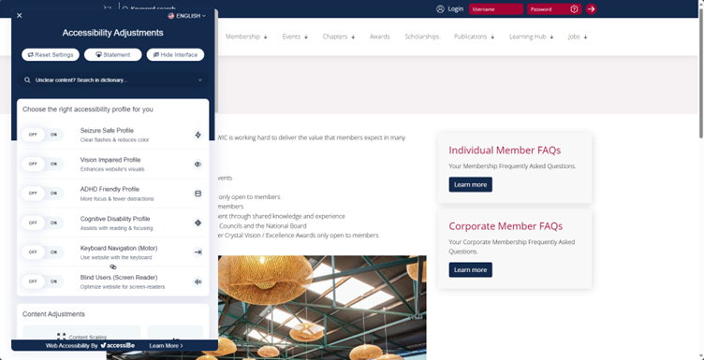Screen dimensions: 704x360
Task: Click the Vision Impaired eye icon
Action: [198, 164]
